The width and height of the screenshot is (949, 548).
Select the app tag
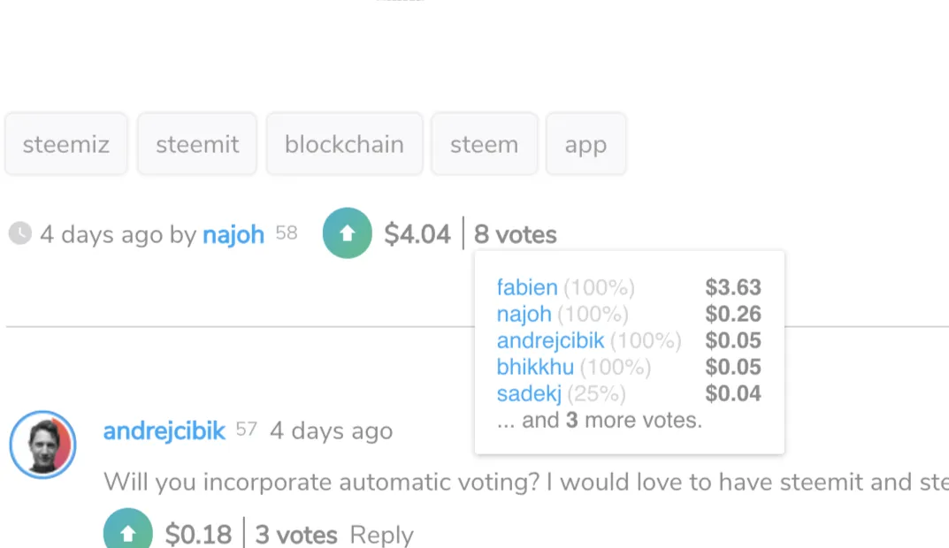coord(585,144)
